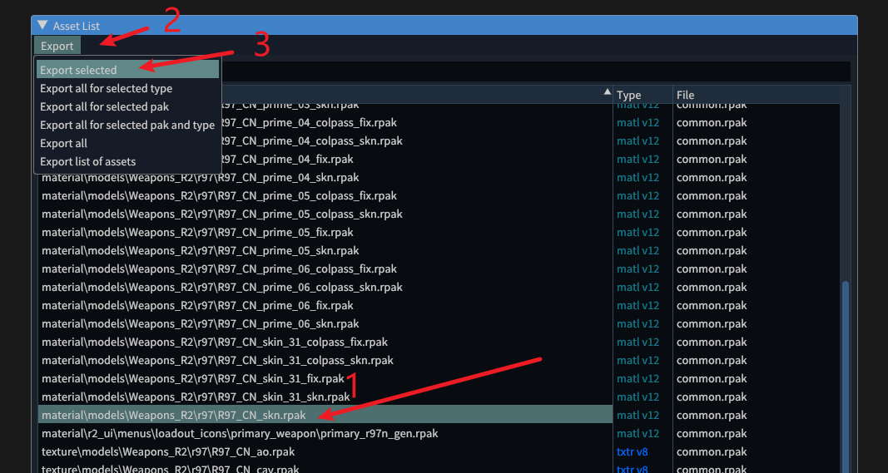This screenshot has height=473, width=888.
Task: Sort by the File column header
Action: (x=685, y=95)
